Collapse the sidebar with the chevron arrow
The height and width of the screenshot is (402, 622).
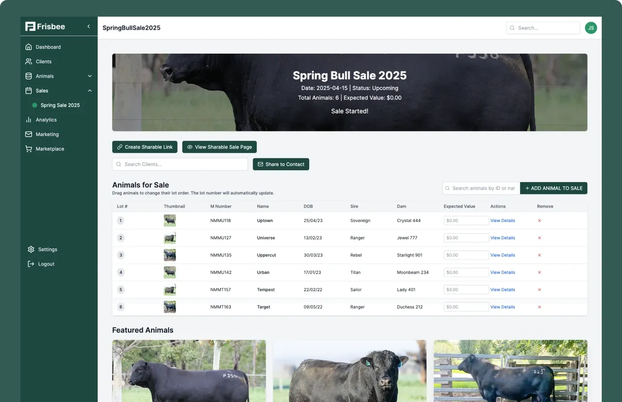click(x=88, y=27)
